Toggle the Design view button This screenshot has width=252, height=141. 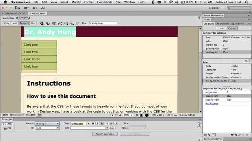click(x=23, y=23)
